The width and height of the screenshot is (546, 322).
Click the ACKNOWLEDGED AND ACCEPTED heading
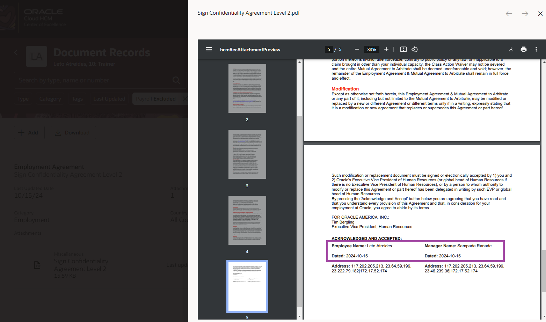pos(367,239)
